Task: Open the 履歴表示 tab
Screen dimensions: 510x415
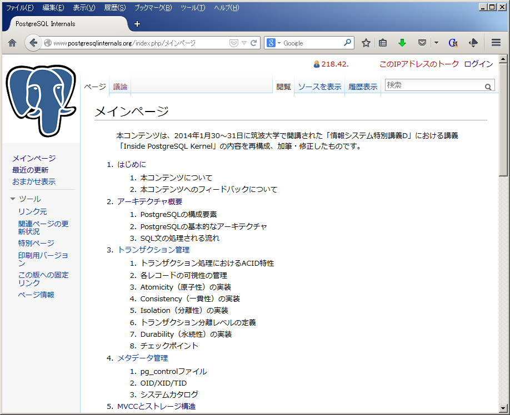Action: [x=363, y=87]
